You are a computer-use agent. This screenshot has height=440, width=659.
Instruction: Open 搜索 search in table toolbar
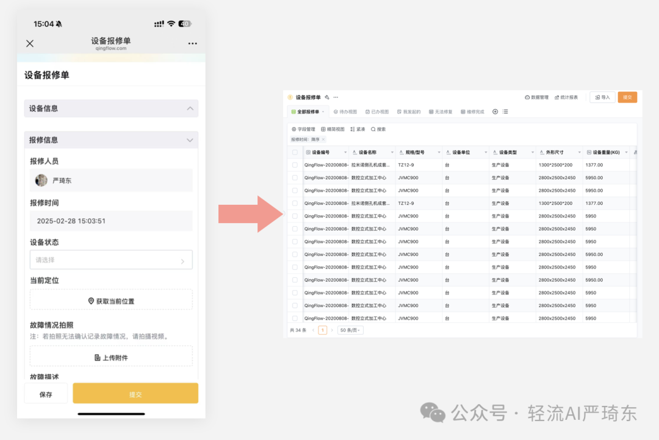pos(378,129)
